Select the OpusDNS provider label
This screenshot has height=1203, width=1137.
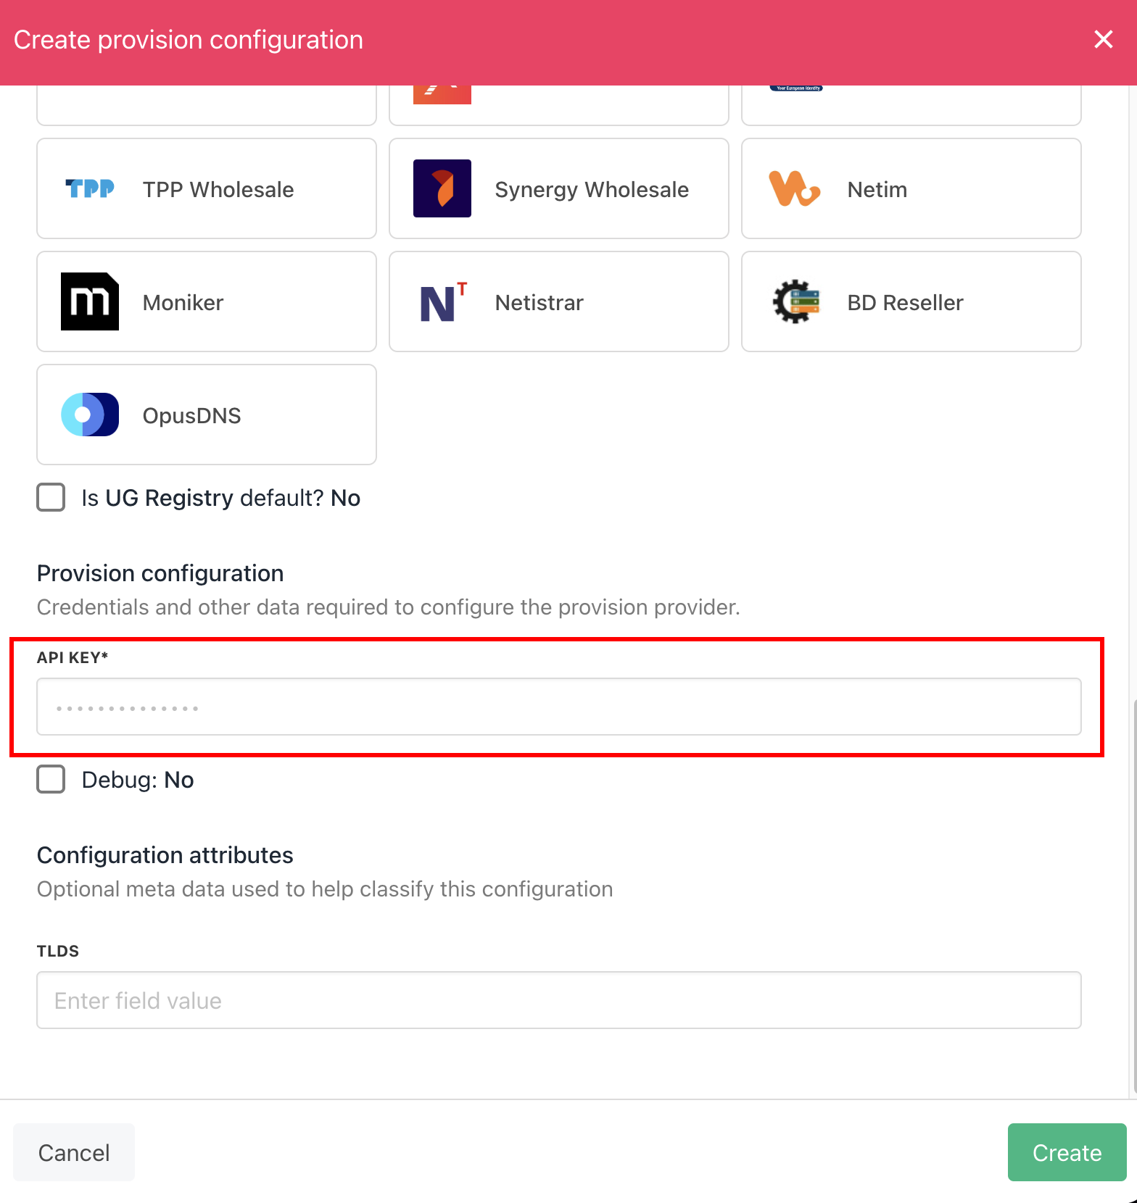191,416
